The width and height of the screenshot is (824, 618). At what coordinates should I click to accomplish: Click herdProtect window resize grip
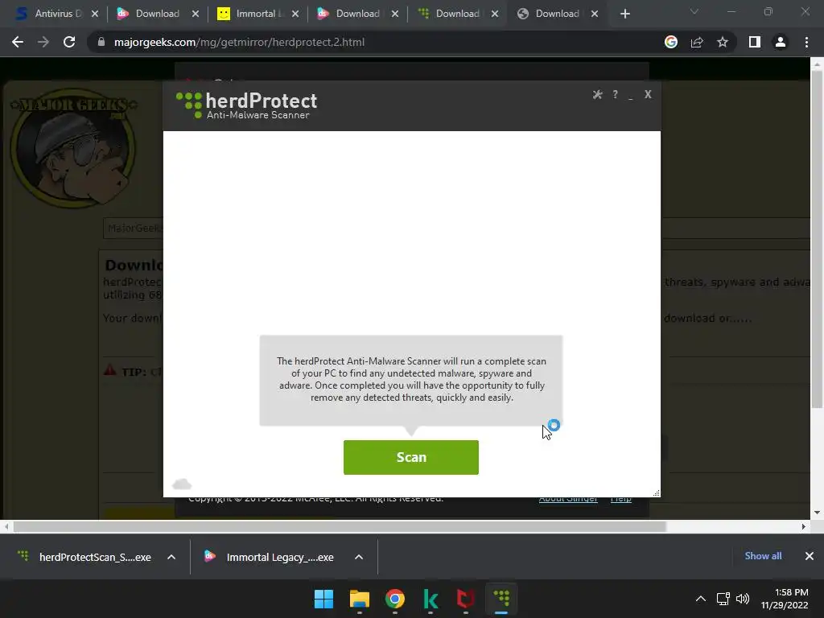(x=657, y=493)
